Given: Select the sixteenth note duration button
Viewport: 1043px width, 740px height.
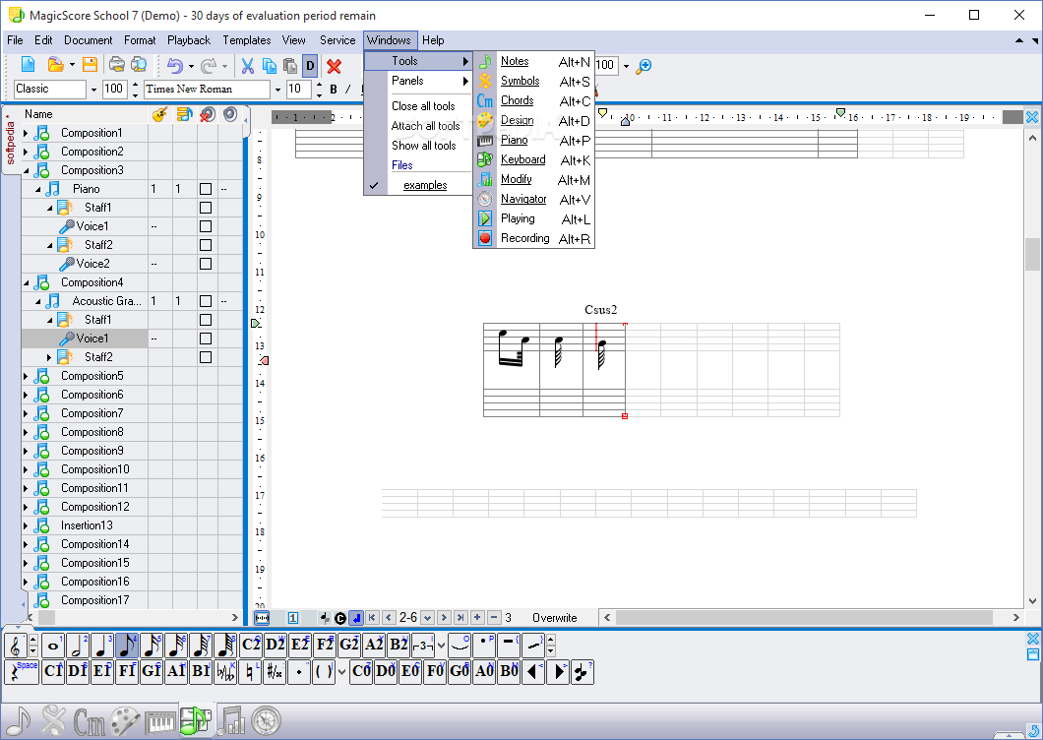Looking at the screenshot, I should 152,646.
